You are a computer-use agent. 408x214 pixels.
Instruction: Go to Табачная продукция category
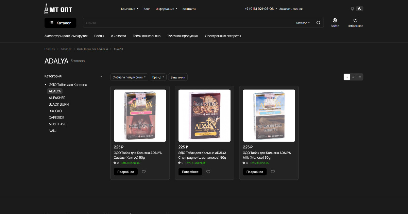pyautogui.click(x=183, y=36)
